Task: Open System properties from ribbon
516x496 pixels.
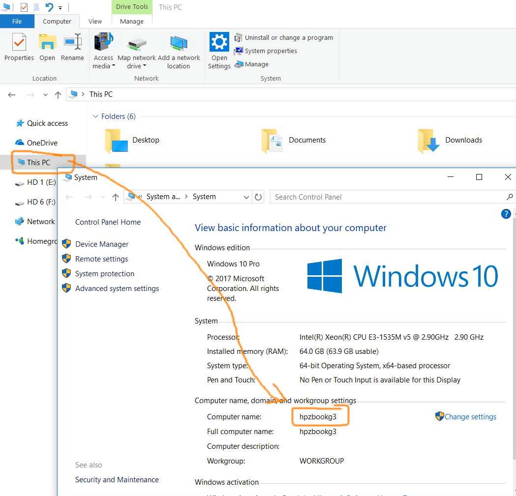Action: (266, 51)
